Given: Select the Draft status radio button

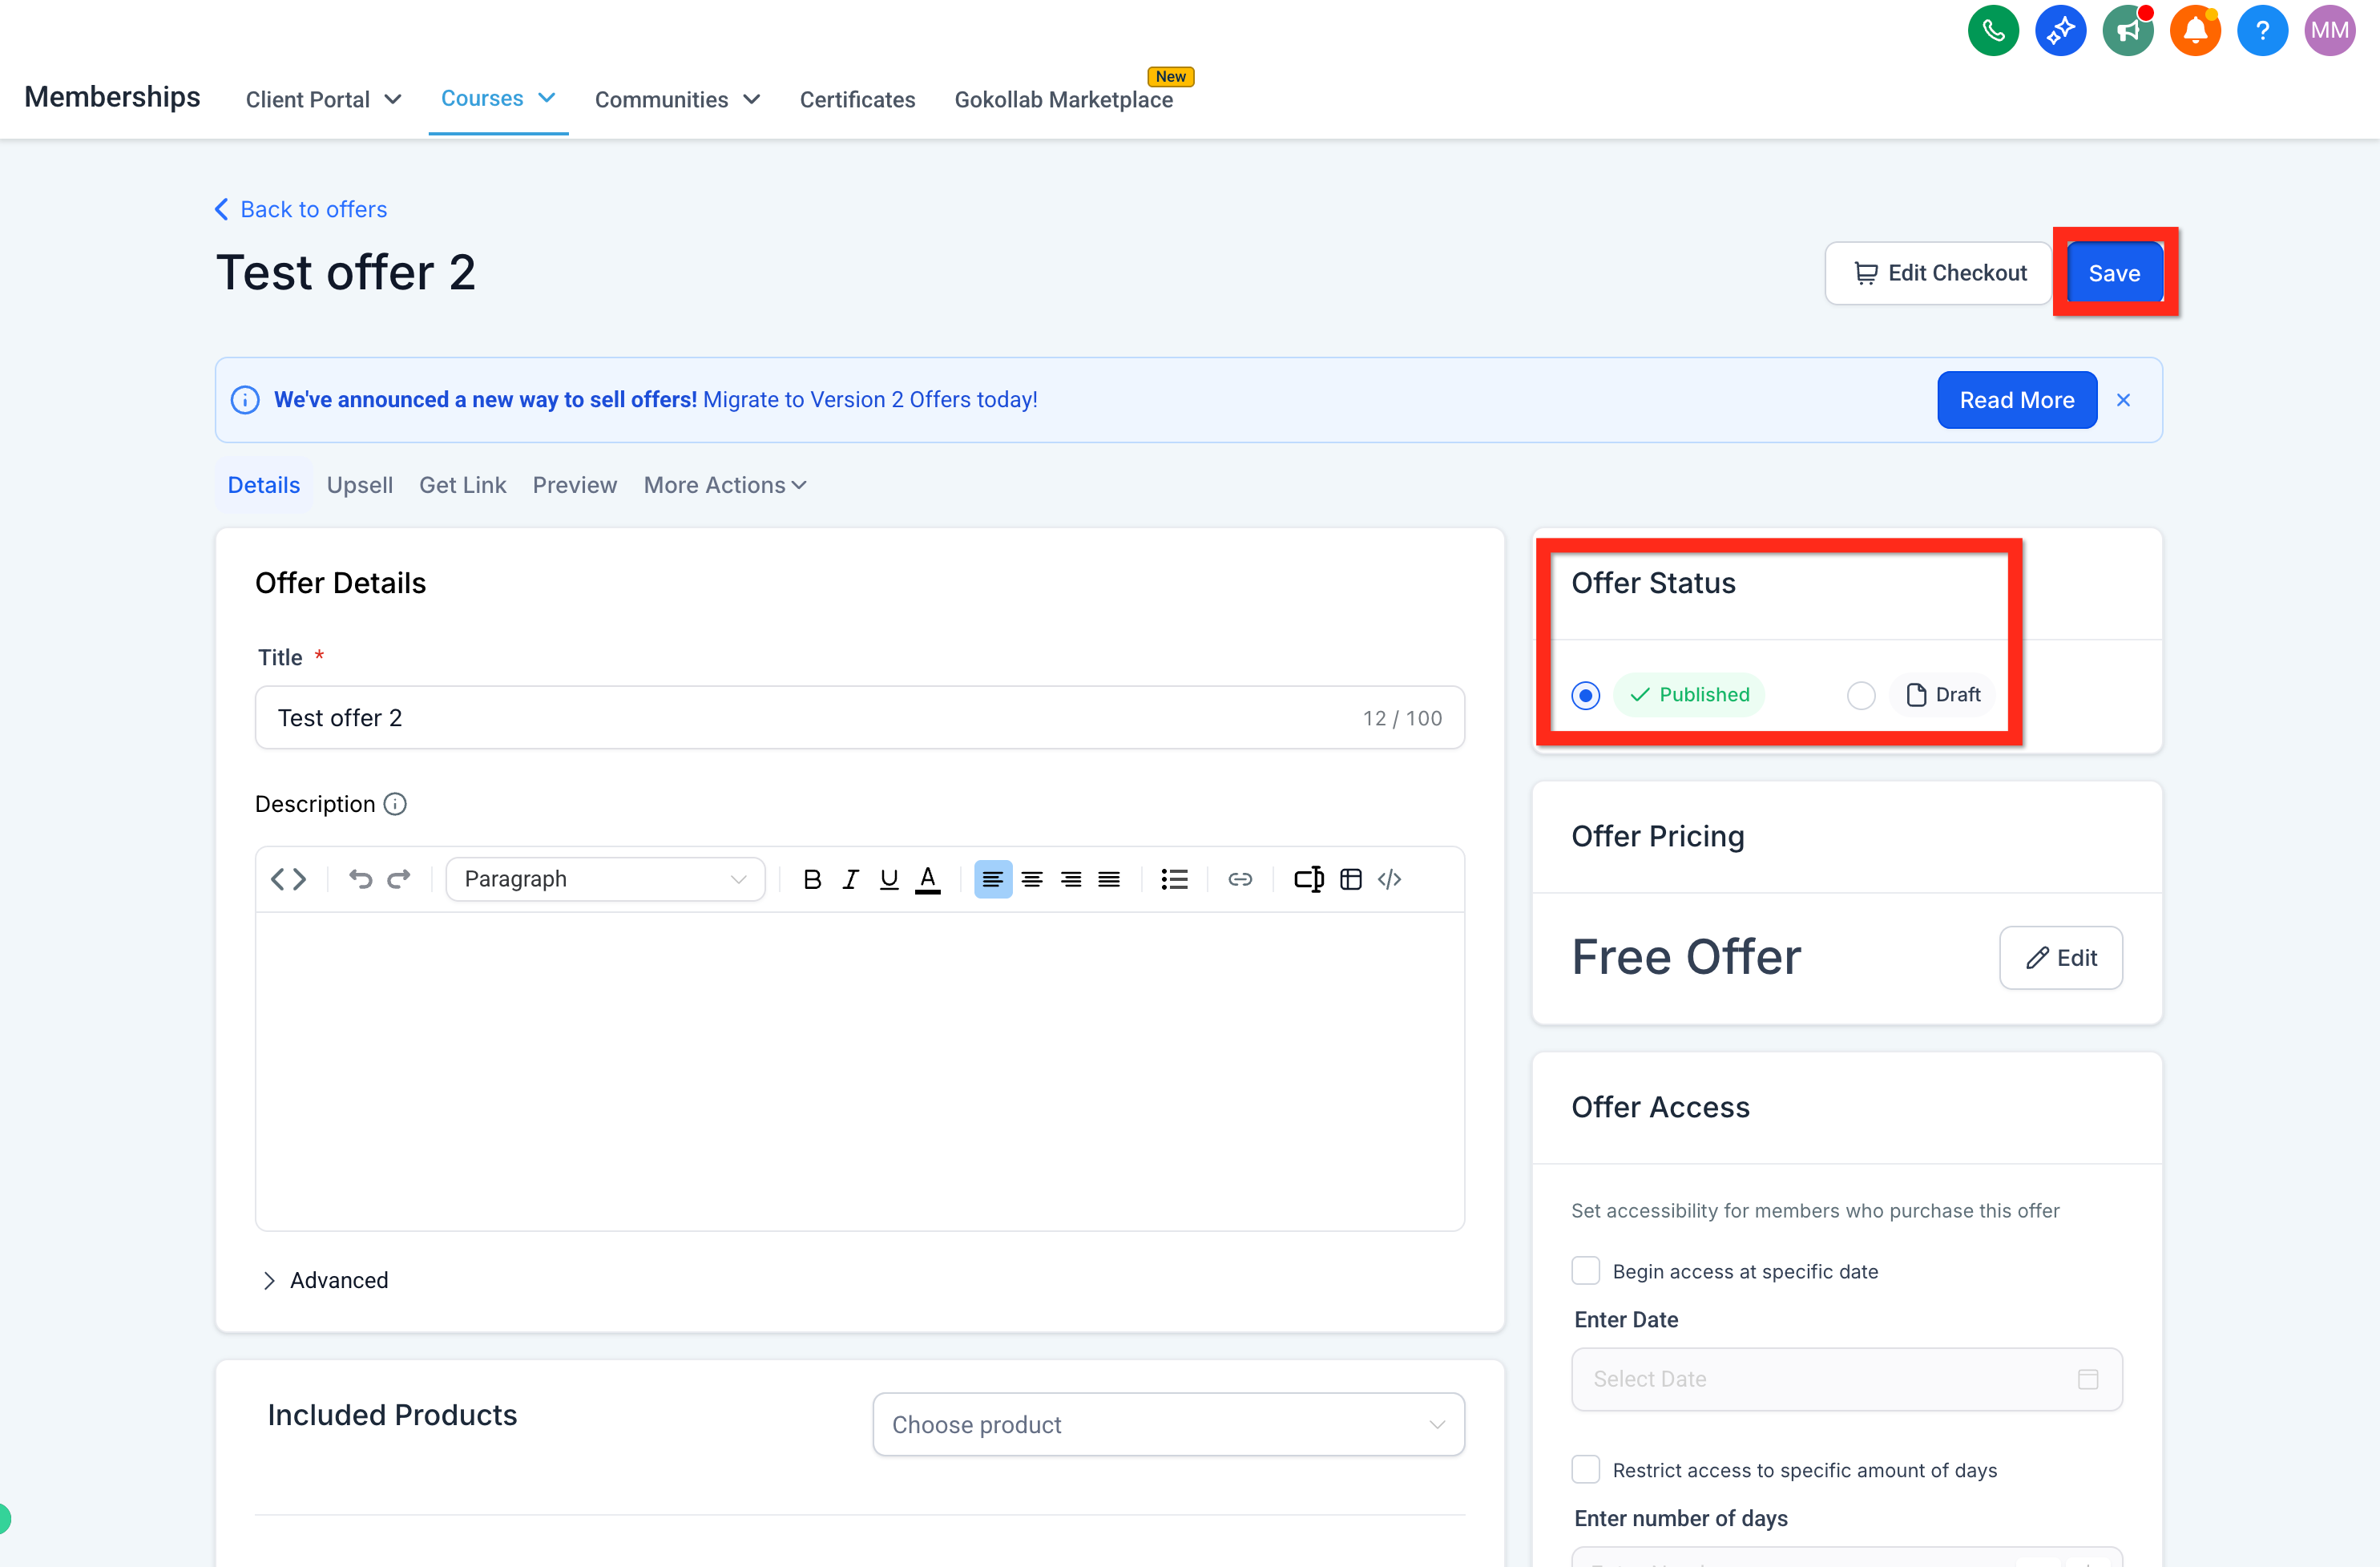Looking at the screenshot, I should (x=1860, y=695).
